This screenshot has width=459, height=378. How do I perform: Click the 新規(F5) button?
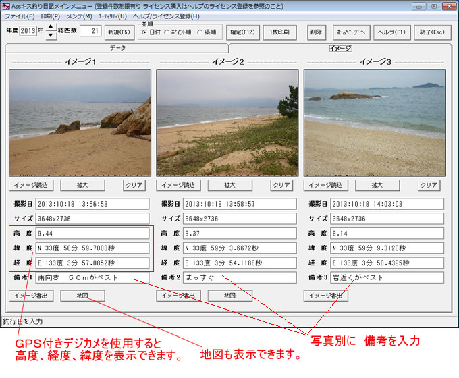(118, 31)
